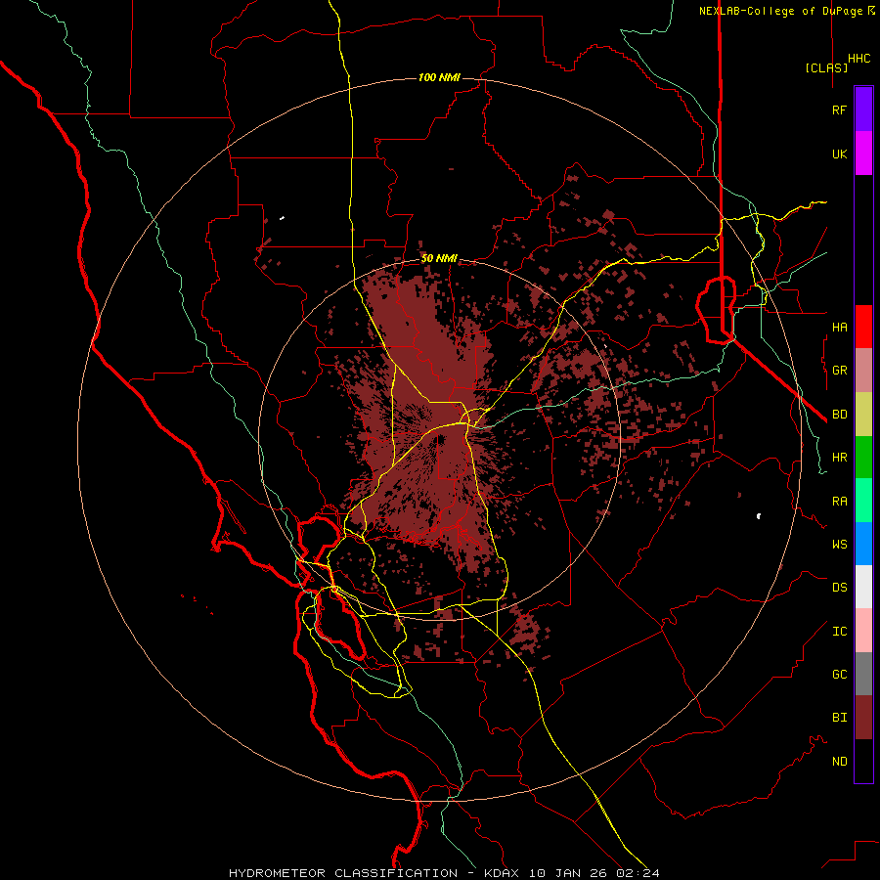Click the 50 NMI range ring label

[x=439, y=259]
